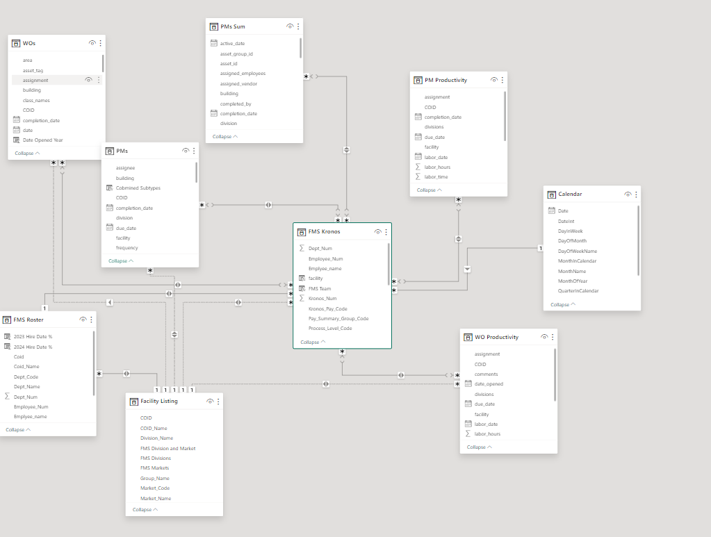Viewport: 711px width, 537px height.
Task: Collapse the WOs table card
Action: (27, 153)
